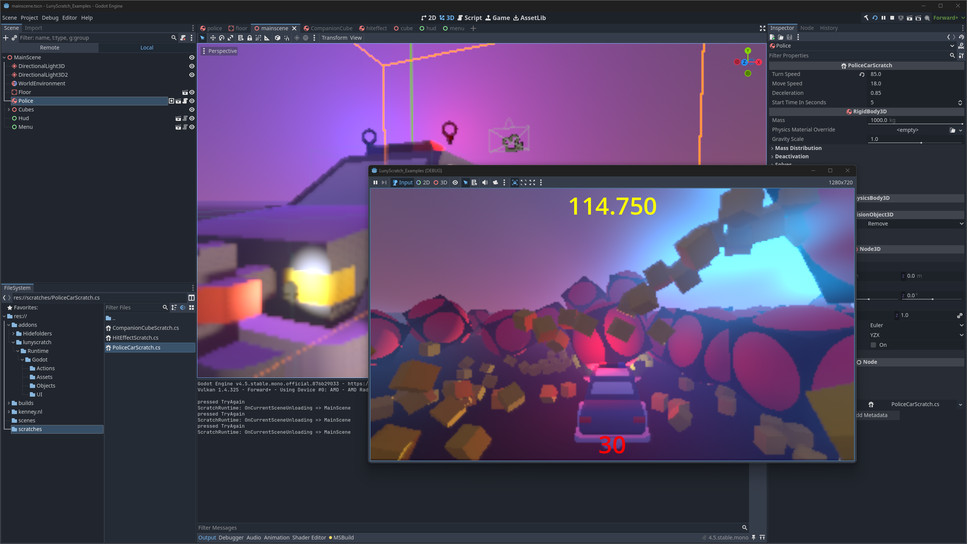Hide the Floor node using its eye toggle
Screen dimensions: 967x544
click(x=192, y=92)
